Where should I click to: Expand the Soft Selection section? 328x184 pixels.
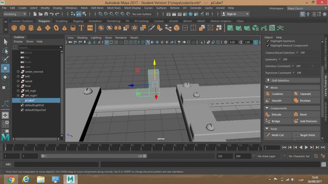pyautogui.click(x=268, y=80)
